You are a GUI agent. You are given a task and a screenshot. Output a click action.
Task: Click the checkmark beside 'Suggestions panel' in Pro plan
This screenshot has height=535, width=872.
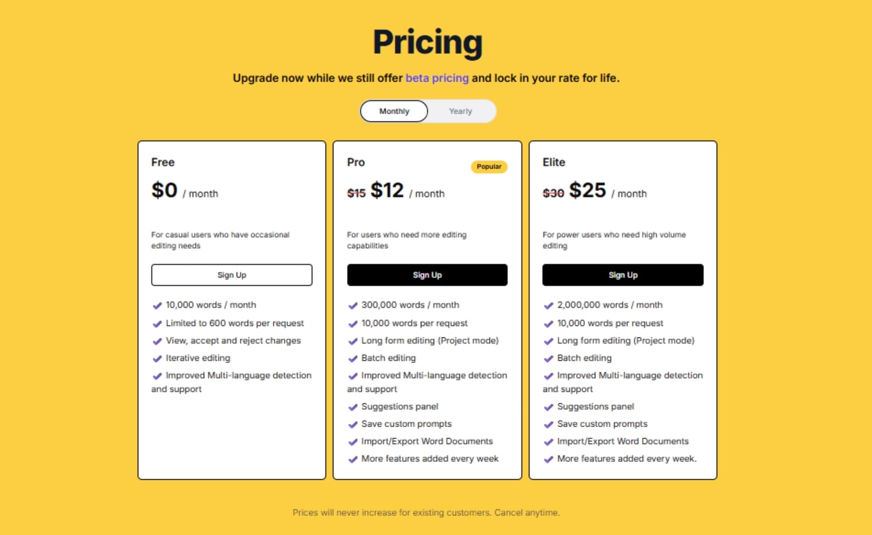click(353, 407)
